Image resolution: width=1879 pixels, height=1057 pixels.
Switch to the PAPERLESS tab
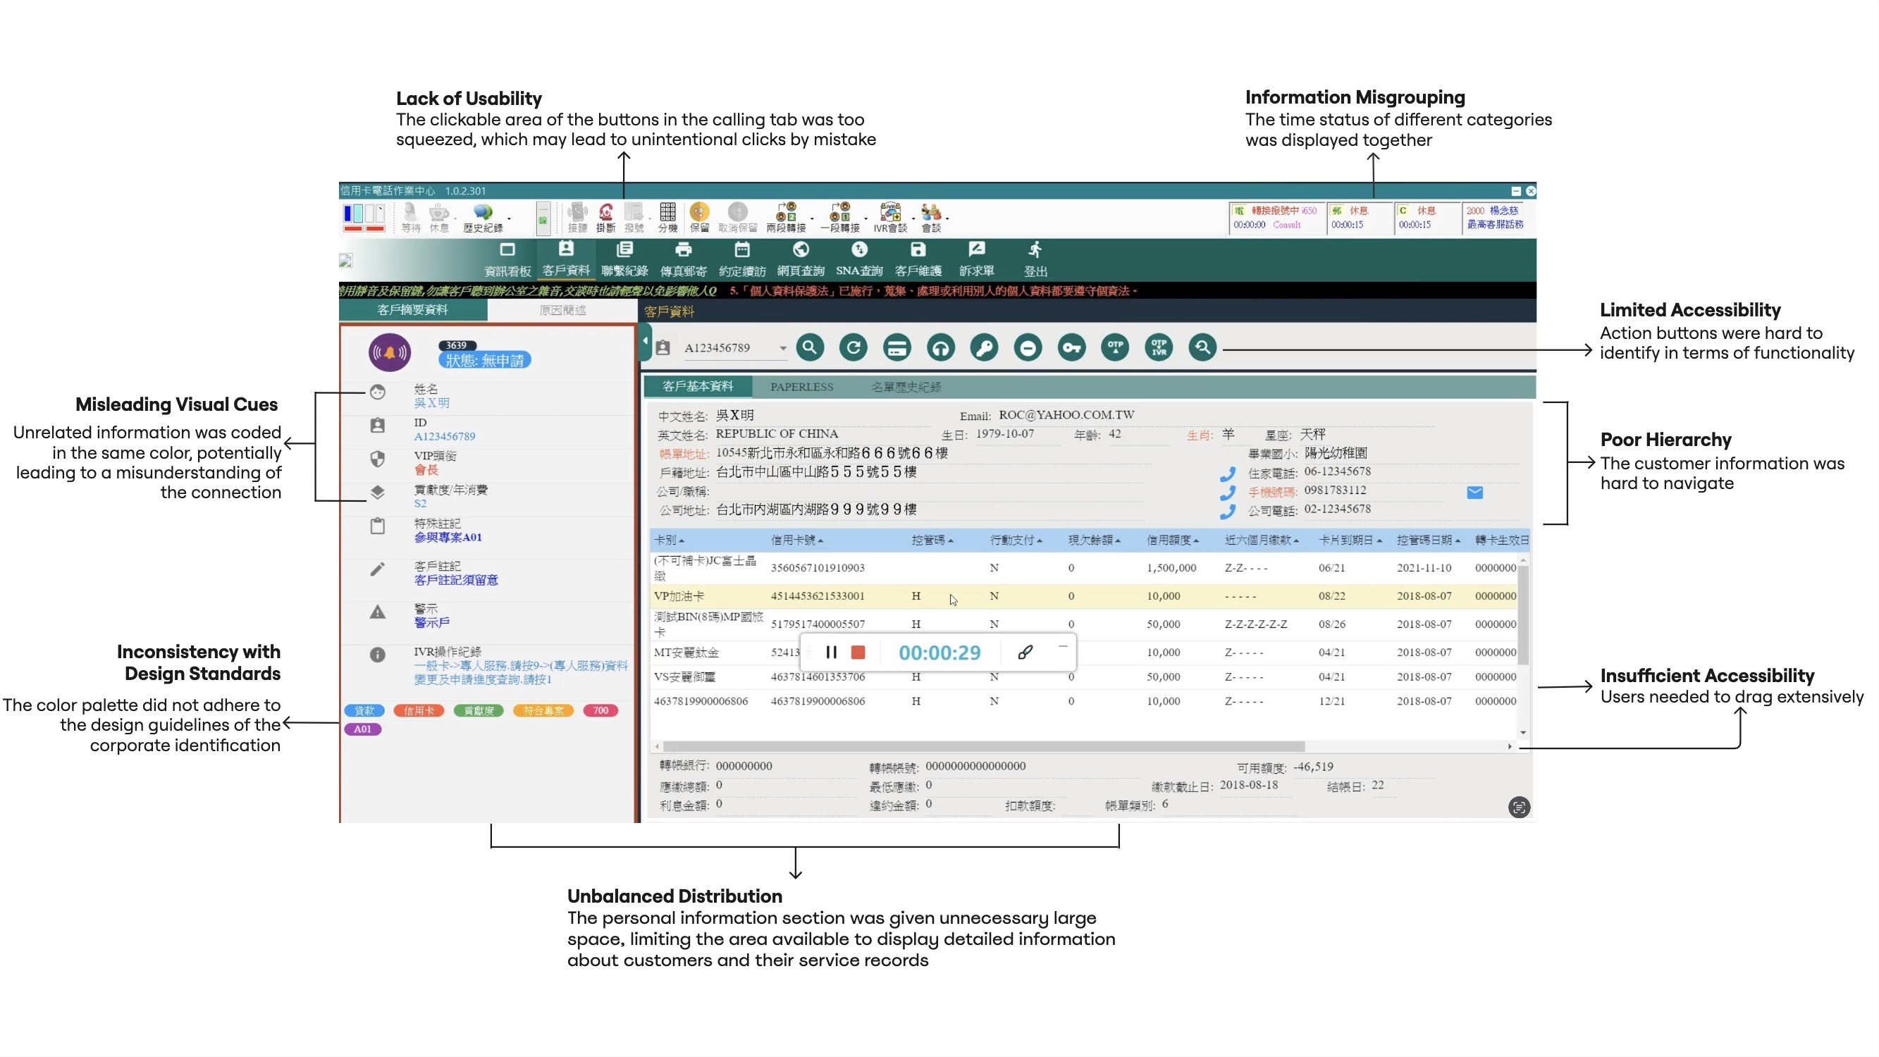pos(801,388)
